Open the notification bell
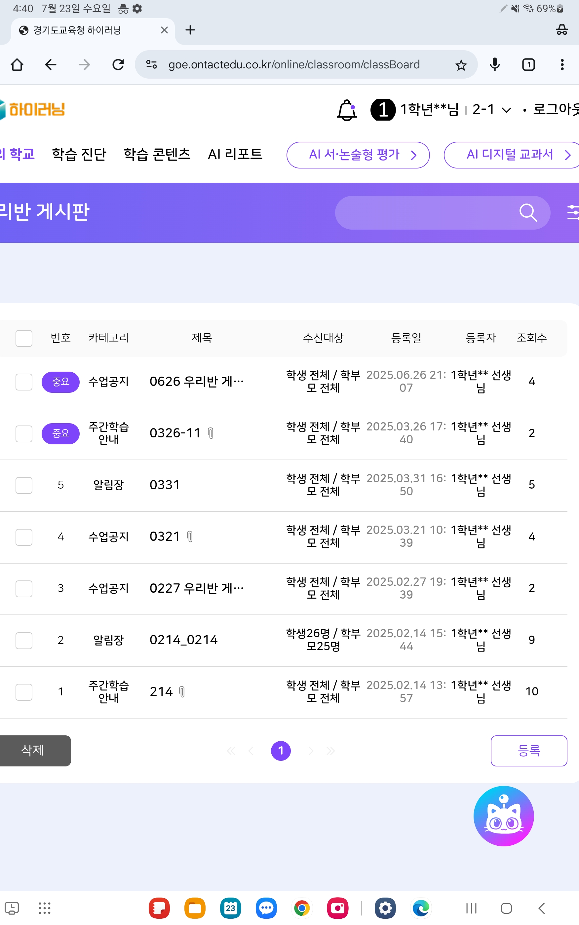The image size is (579, 925). point(347,110)
